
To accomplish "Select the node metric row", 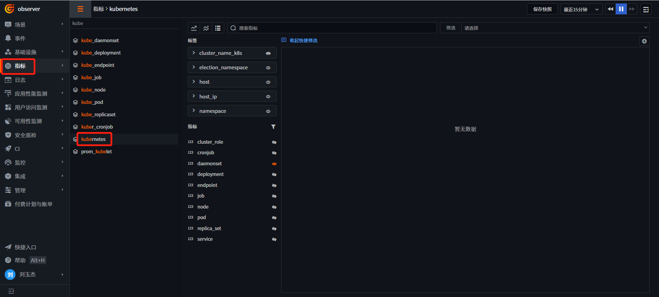I will pyautogui.click(x=232, y=207).
